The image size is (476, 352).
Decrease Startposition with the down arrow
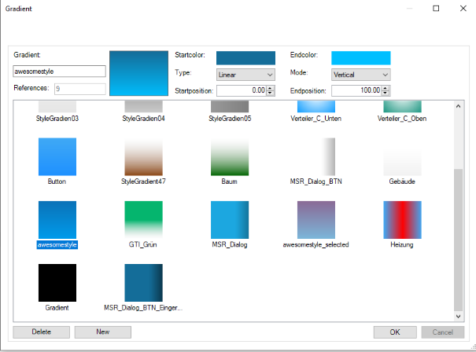coord(270,93)
